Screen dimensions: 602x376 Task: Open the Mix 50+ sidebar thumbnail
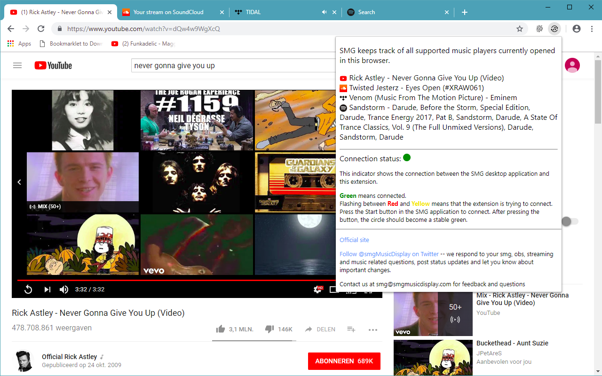click(433, 314)
